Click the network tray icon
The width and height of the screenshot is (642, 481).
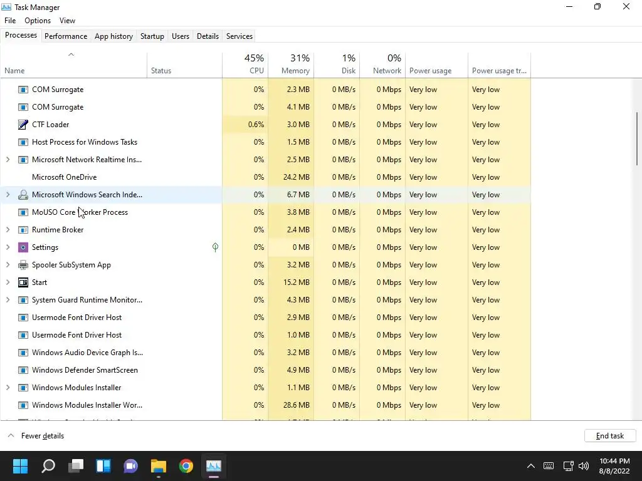568,466
